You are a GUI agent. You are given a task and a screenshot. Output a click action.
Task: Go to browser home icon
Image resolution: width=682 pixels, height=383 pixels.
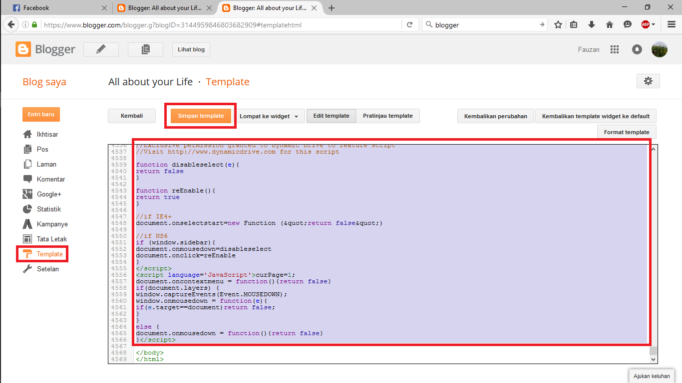point(610,24)
